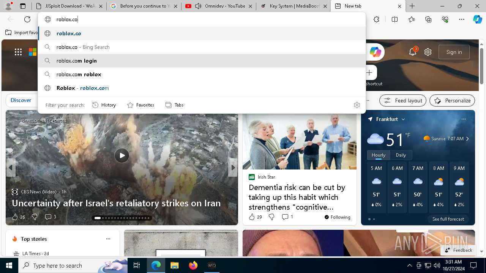
Task: Filter search by History
Action: (x=104, y=105)
